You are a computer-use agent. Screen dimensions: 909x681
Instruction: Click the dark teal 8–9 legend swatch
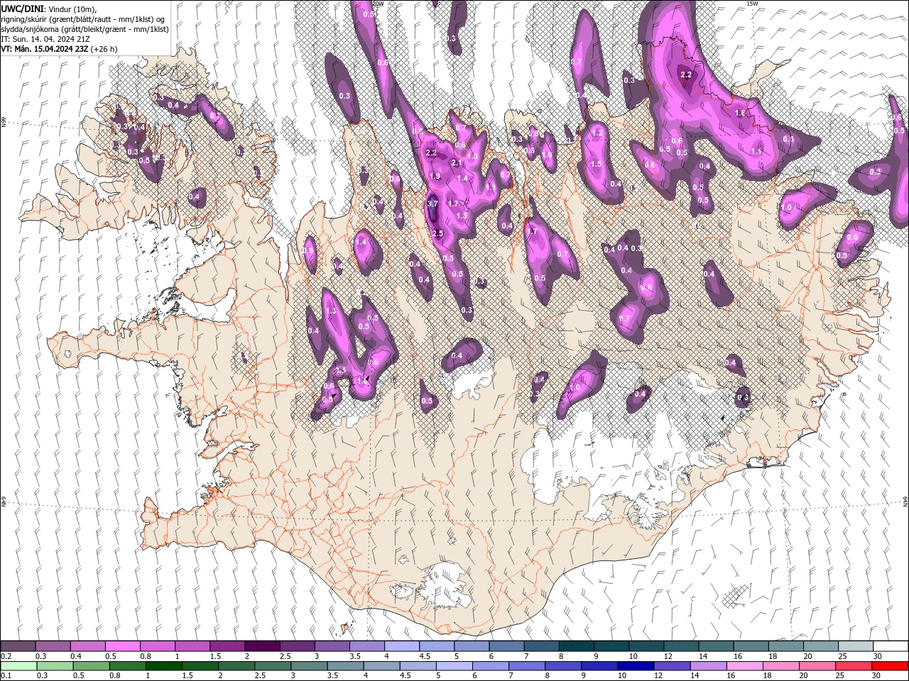point(577,646)
